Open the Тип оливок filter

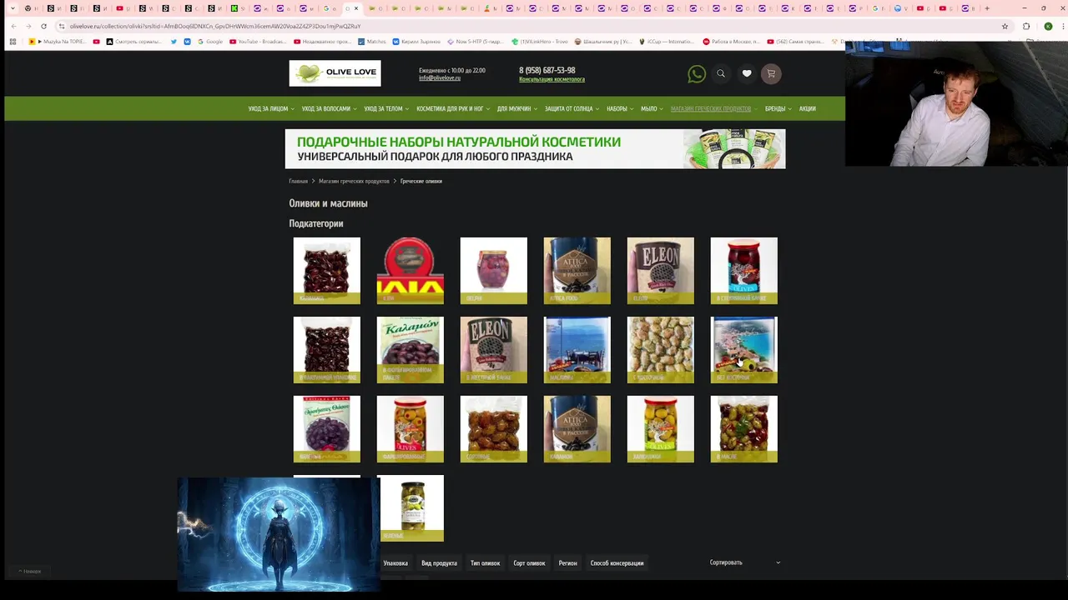tap(485, 563)
